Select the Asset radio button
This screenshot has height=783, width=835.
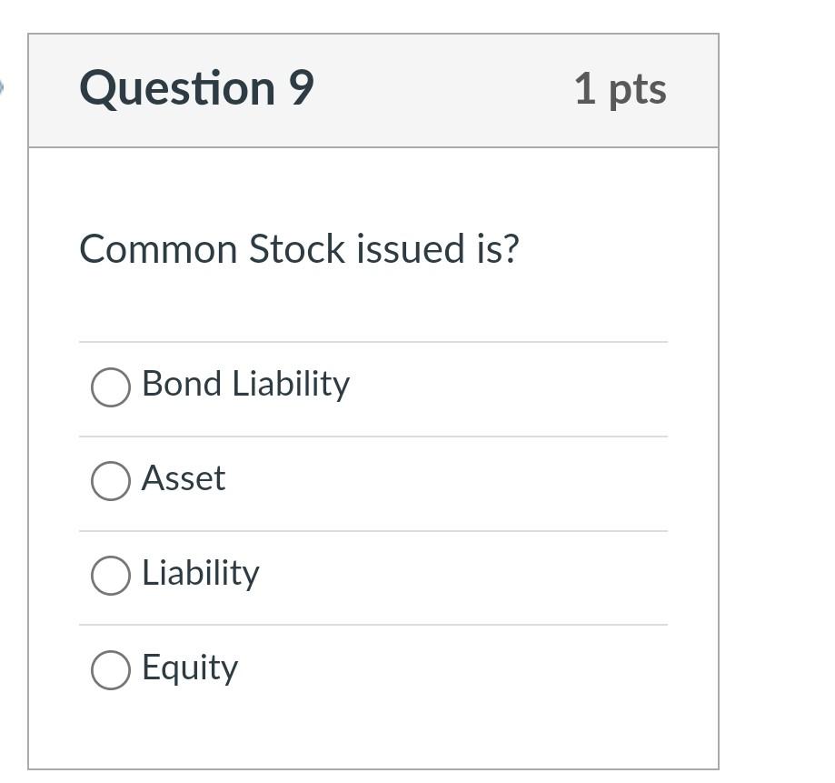110,481
